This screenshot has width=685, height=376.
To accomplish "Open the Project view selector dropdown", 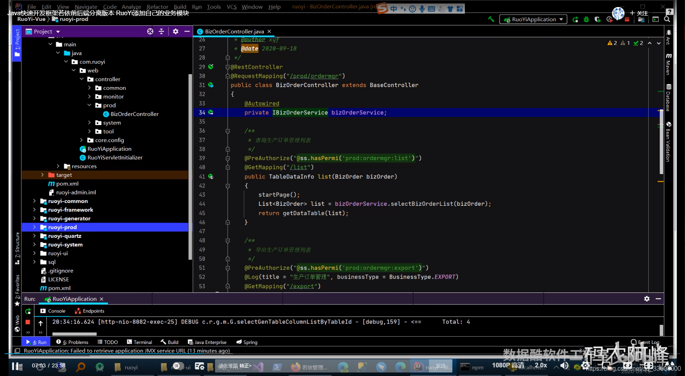I will (x=43, y=31).
